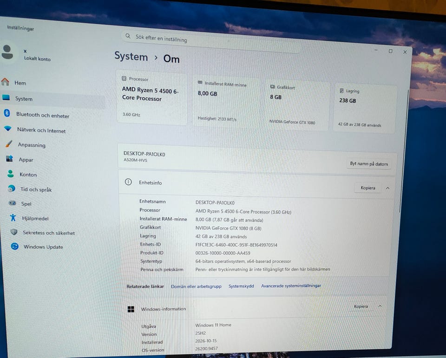
Task: Copy device info with Enhetsinfo Kopiera button
Action: pos(368,188)
